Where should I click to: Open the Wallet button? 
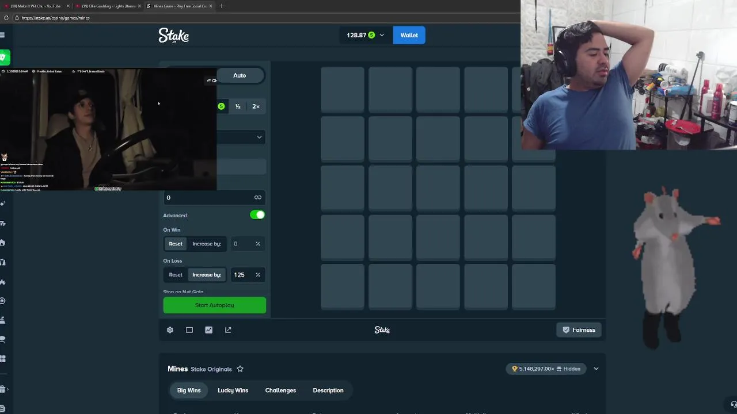tap(409, 35)
